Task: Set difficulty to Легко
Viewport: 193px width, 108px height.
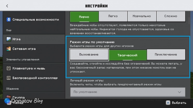Action: [113, 16]
